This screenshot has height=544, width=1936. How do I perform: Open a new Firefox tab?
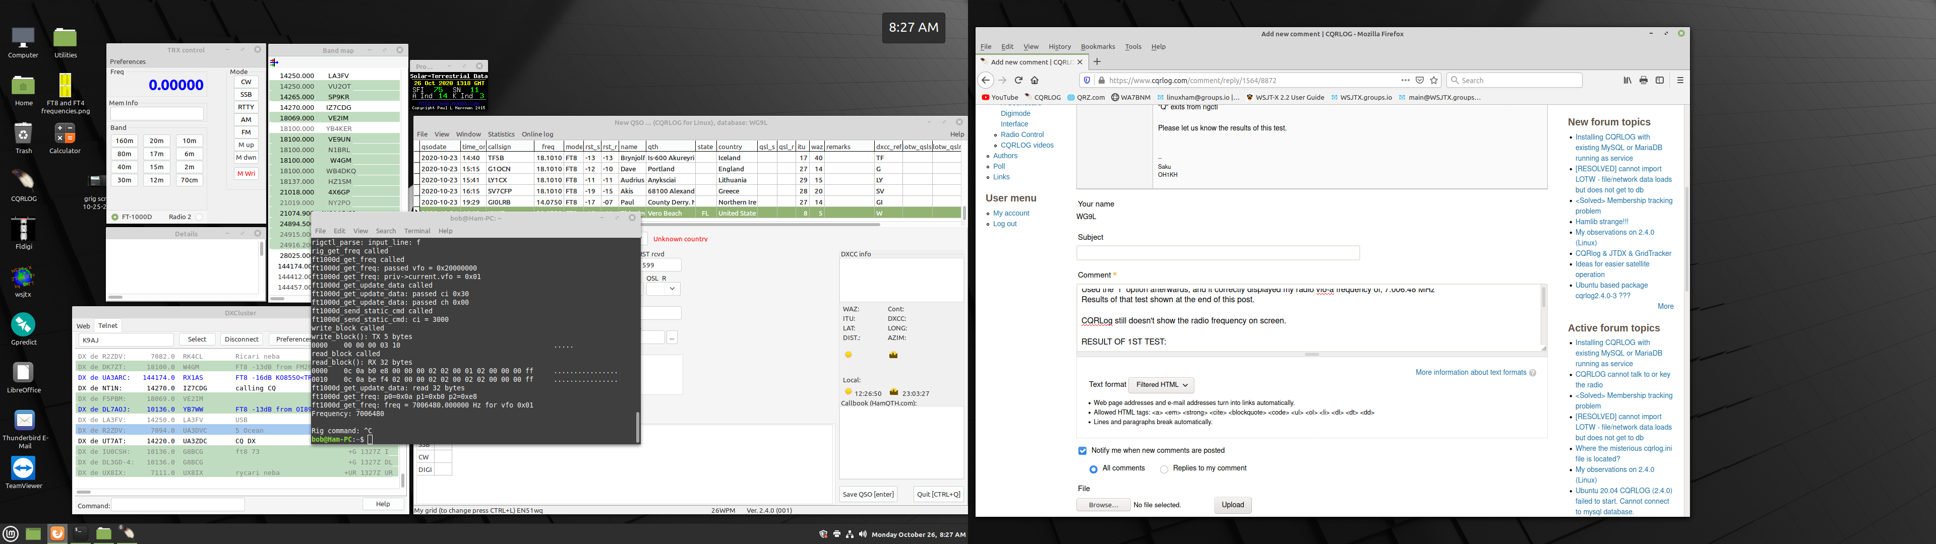point(1097,61)
